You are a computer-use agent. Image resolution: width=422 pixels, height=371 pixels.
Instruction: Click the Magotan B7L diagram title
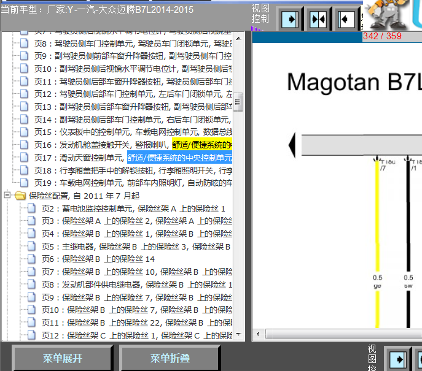354,82
